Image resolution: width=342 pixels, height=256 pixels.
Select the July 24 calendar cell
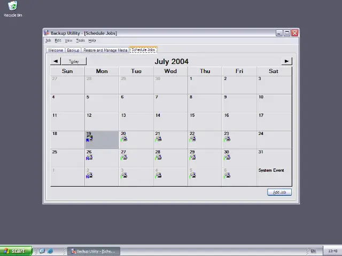coord(274,140)
